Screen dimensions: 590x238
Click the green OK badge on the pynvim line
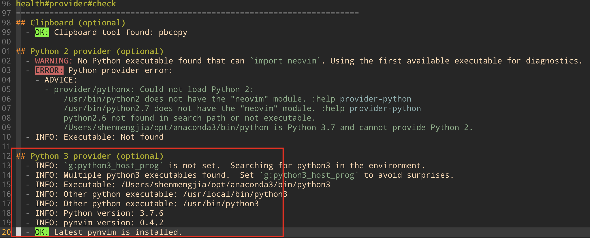click(x=42, y=232)
